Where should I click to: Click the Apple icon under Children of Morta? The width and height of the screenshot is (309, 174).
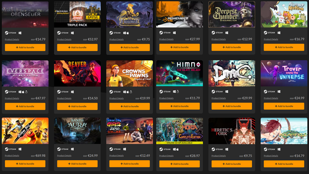point(177,149)
